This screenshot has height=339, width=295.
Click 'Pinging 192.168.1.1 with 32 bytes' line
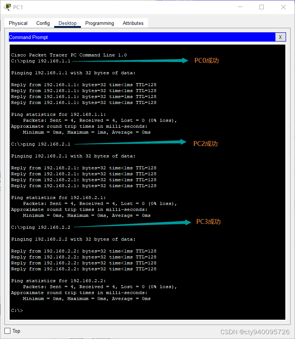tap(73, 73)
